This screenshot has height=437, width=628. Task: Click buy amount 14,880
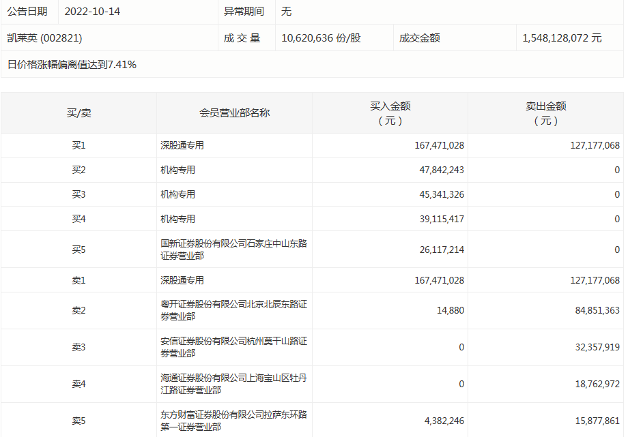pyautogui.click(x=451, y=311)
